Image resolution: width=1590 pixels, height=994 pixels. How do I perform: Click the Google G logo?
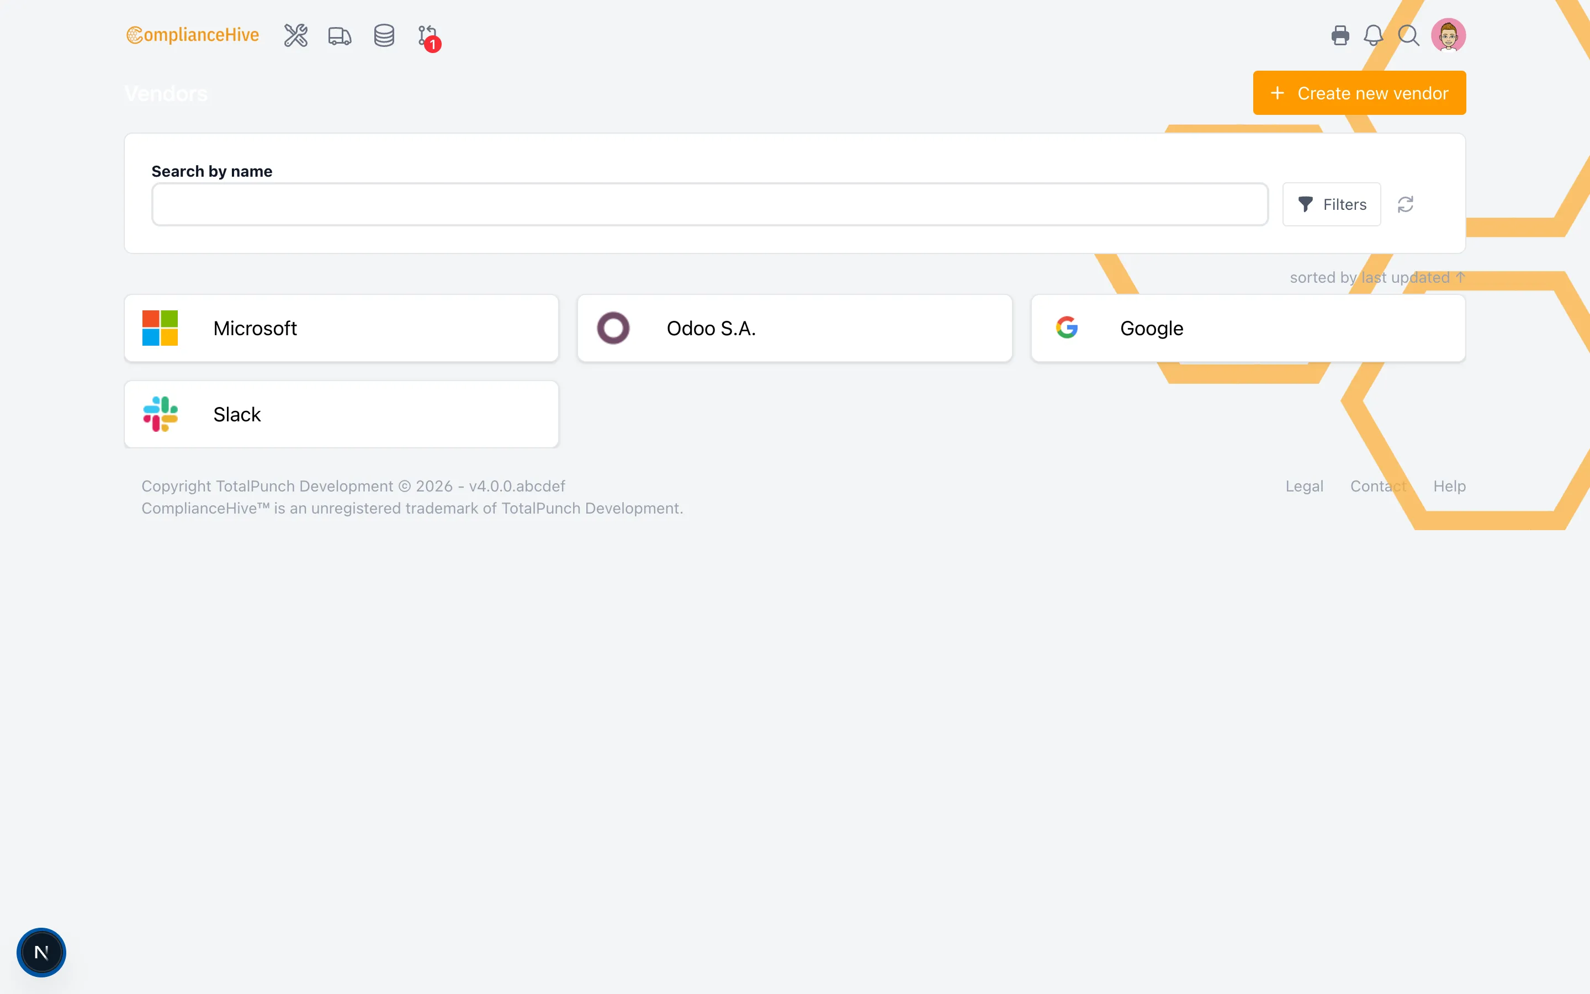coord(1067,327)
